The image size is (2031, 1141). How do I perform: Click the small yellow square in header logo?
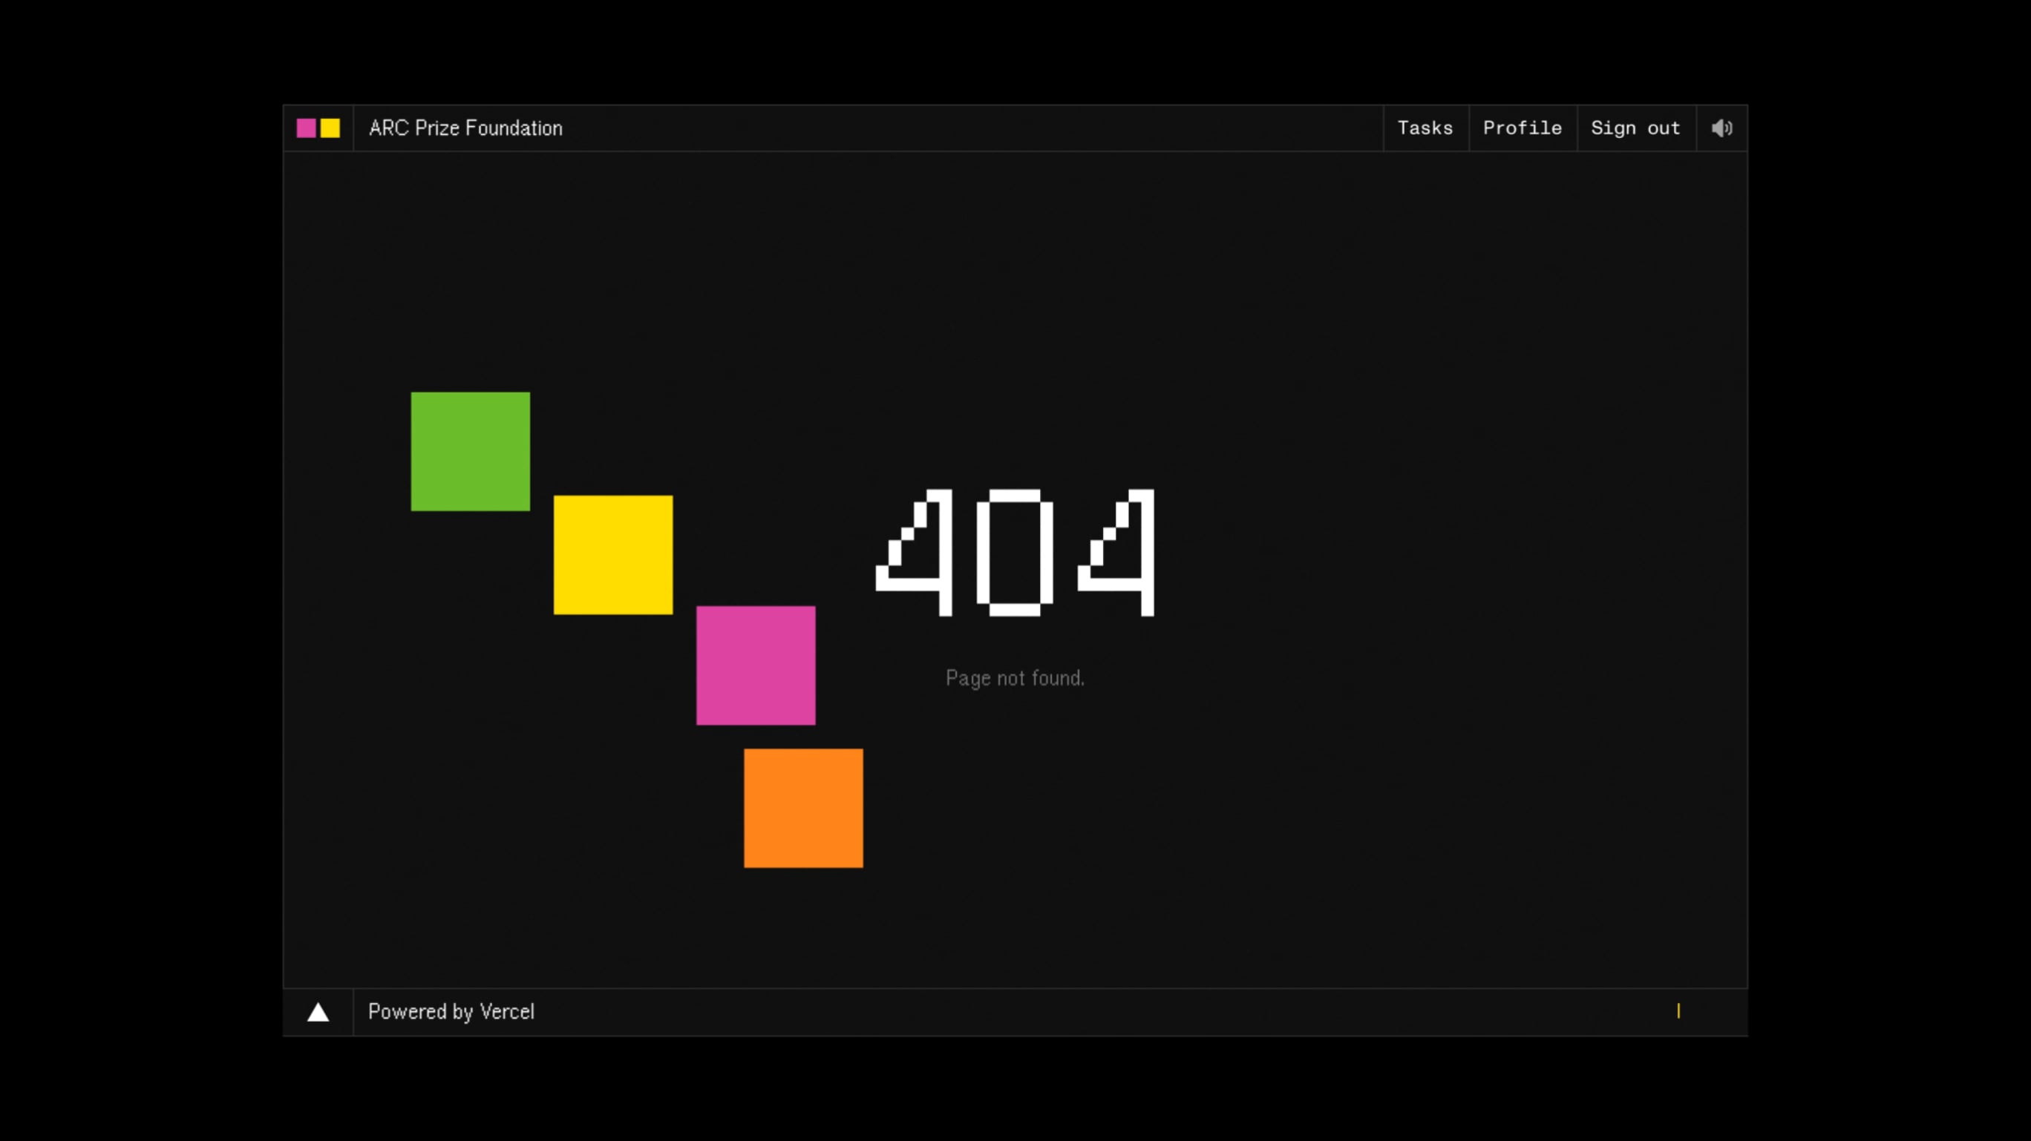(x=330, y=128)
